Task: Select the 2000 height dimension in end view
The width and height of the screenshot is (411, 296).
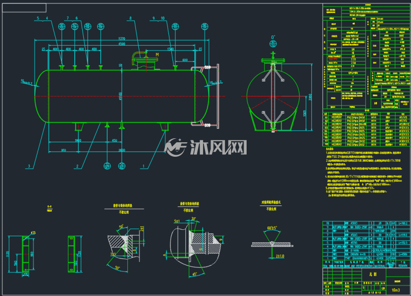Action: point(310,97)
